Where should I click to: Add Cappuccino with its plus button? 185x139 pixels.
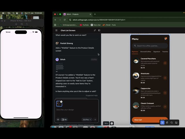[165, 93]
